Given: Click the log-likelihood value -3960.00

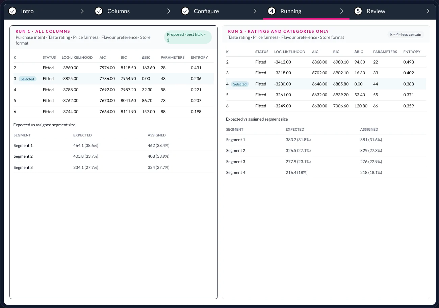Looking at the screenshot, I should [x=70, y=68].
